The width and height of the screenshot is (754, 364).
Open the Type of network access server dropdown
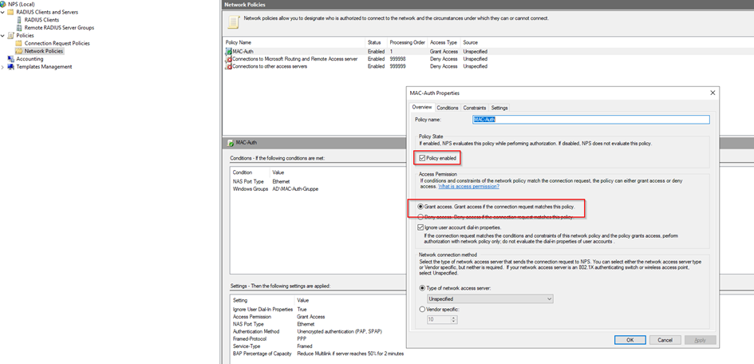[490, 299]
